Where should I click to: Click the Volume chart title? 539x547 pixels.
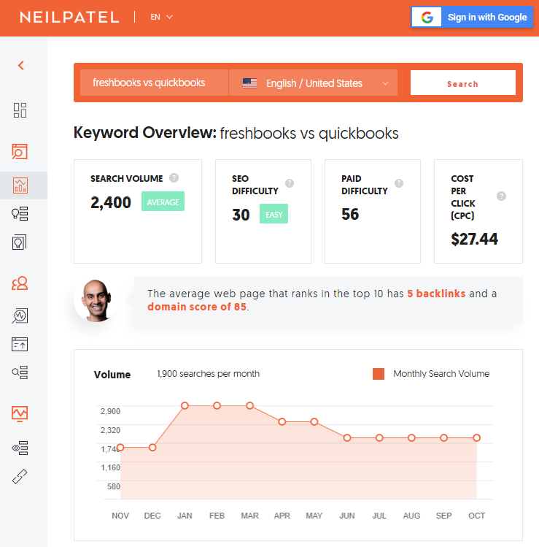point(112,375)
